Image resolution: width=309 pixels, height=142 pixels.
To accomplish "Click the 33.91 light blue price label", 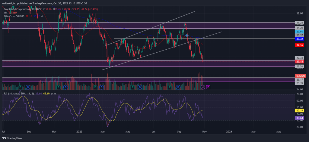I will [299, 32].
